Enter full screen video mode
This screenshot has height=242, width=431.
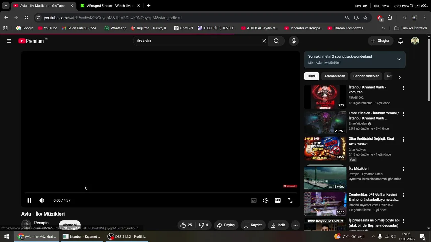[290, 200]
